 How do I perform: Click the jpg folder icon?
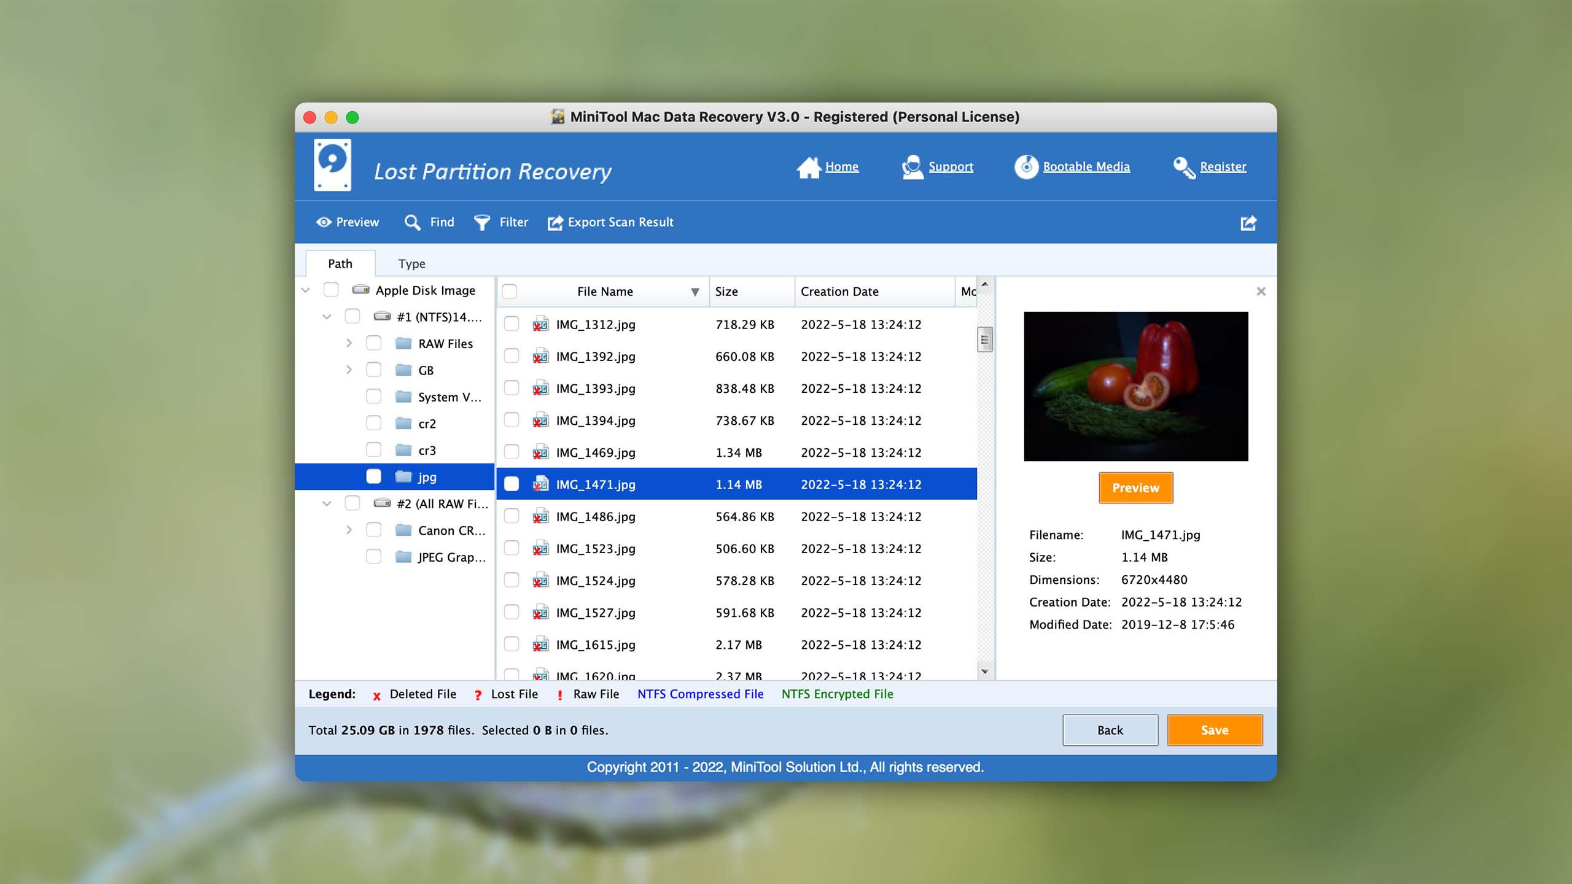click(x=403, y=477)
